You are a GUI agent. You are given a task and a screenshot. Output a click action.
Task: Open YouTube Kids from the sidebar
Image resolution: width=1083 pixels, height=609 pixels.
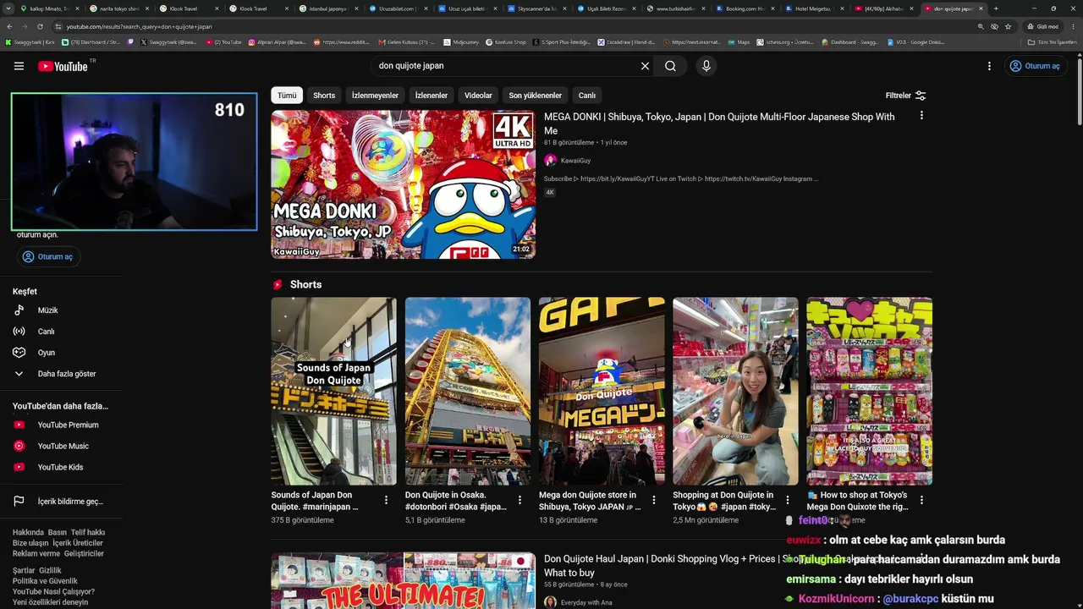point(61,467)
